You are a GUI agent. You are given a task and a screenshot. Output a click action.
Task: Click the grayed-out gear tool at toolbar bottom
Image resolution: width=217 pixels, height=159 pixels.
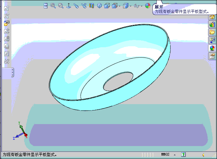[6, 62]
